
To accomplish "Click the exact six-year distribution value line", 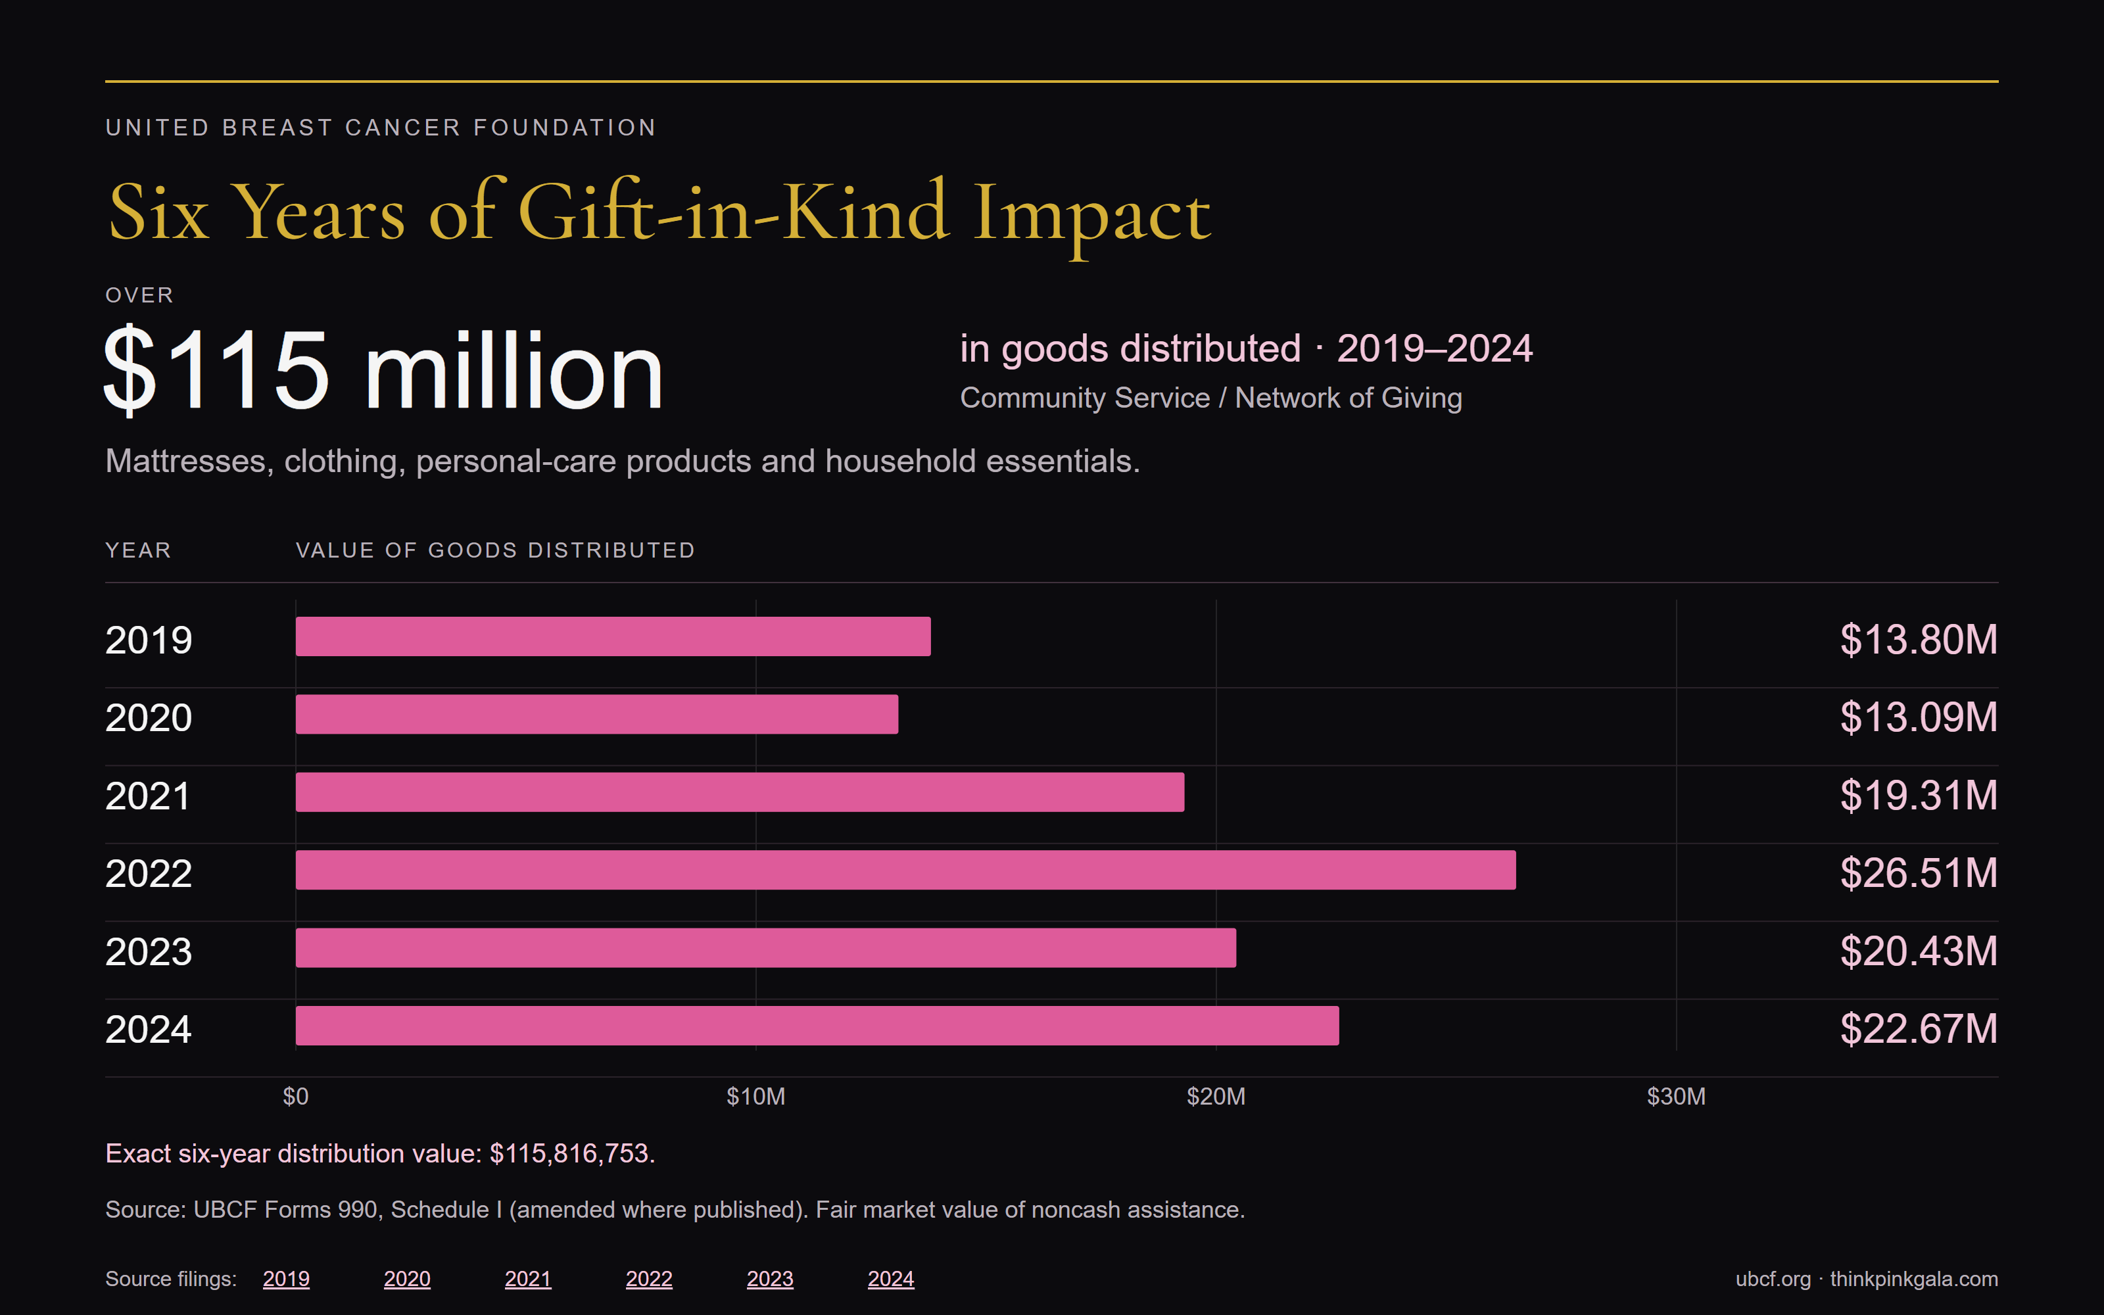I will click(x=380, y=1153).
